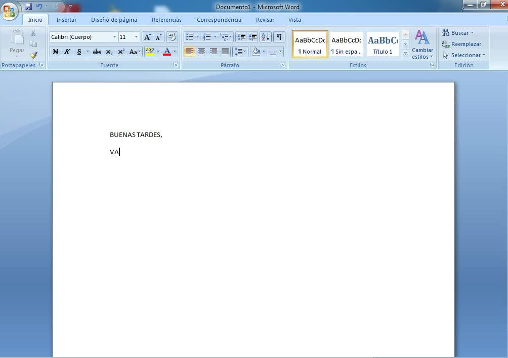
Task: Click the Inicio tab
Action: coord(35,20)
